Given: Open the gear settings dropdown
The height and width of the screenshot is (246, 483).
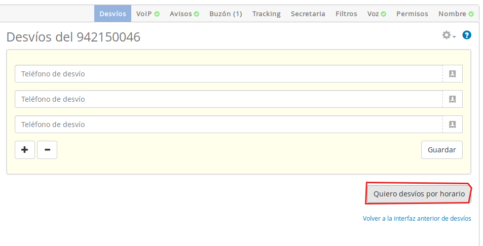Looking at the screenshot, I should (449, 35).
